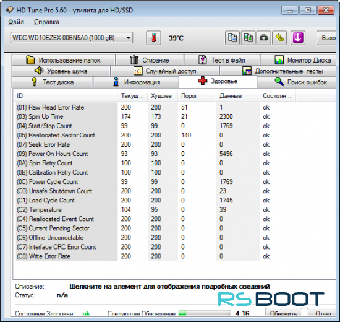Viewport: 340px width, 322px height.
Task: Expand the WDC drive selection dropdown
Action: click(x=128, y=38)
